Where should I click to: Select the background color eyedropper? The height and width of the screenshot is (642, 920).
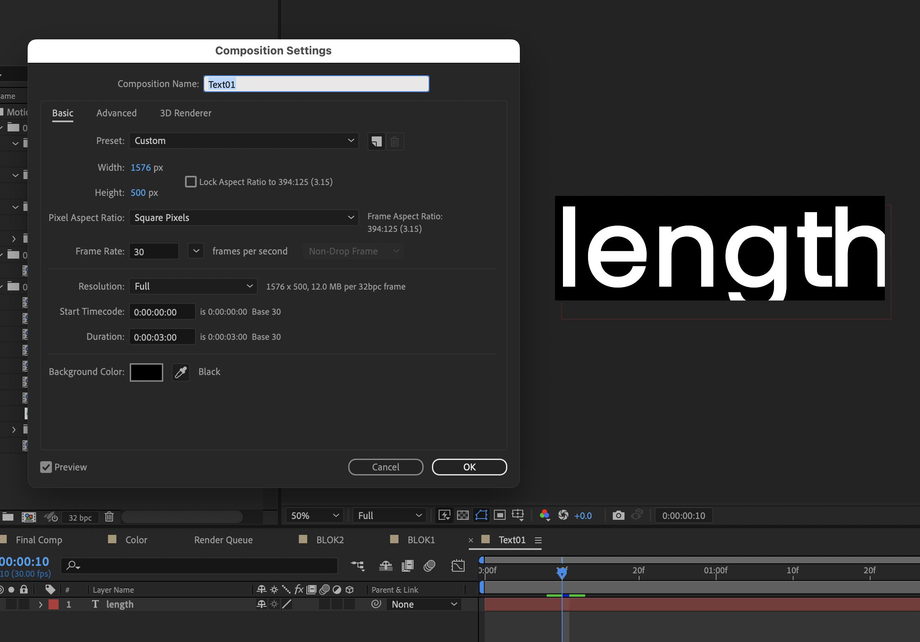tap(180, 372)
